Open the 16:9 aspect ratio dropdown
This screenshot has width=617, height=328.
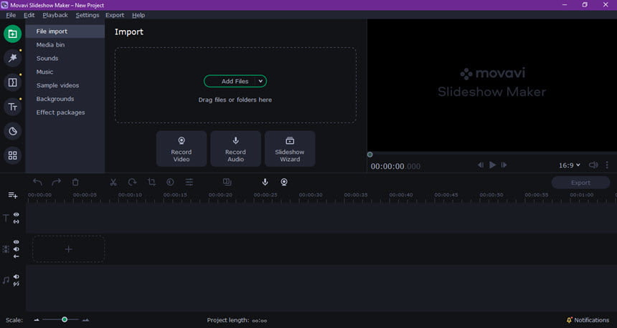[x=570, y=165]
